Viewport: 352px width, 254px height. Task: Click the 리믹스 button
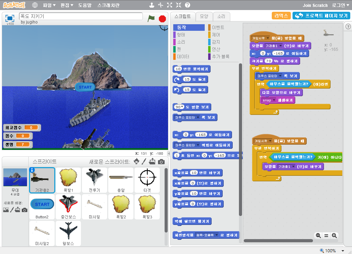click(281, 16)
